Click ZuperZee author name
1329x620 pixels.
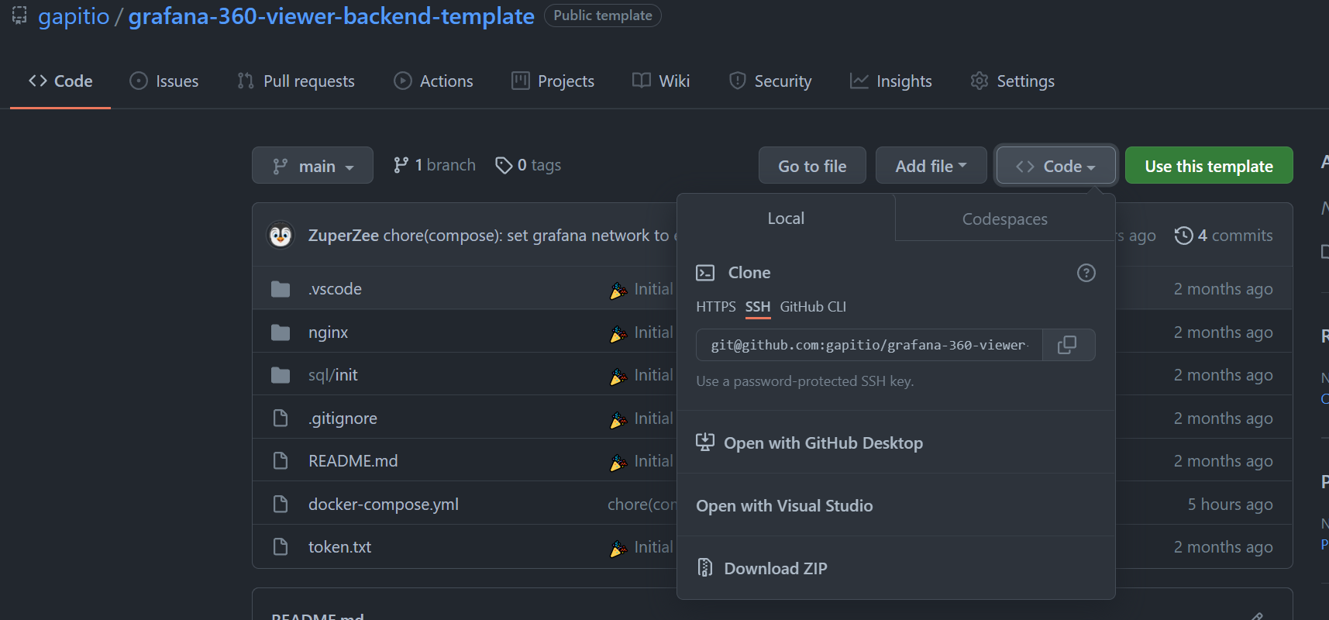pyautogui.click(x=343, y=236)
